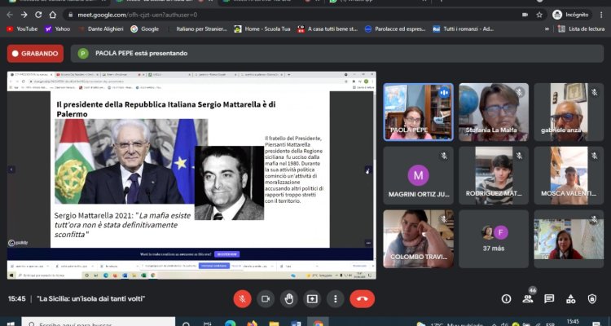Open the Google bookmark

[x=145, y=29]
